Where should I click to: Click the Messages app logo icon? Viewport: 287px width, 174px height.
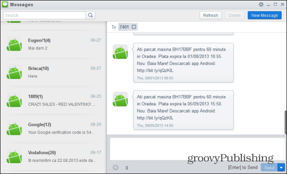tap(5, 4)
